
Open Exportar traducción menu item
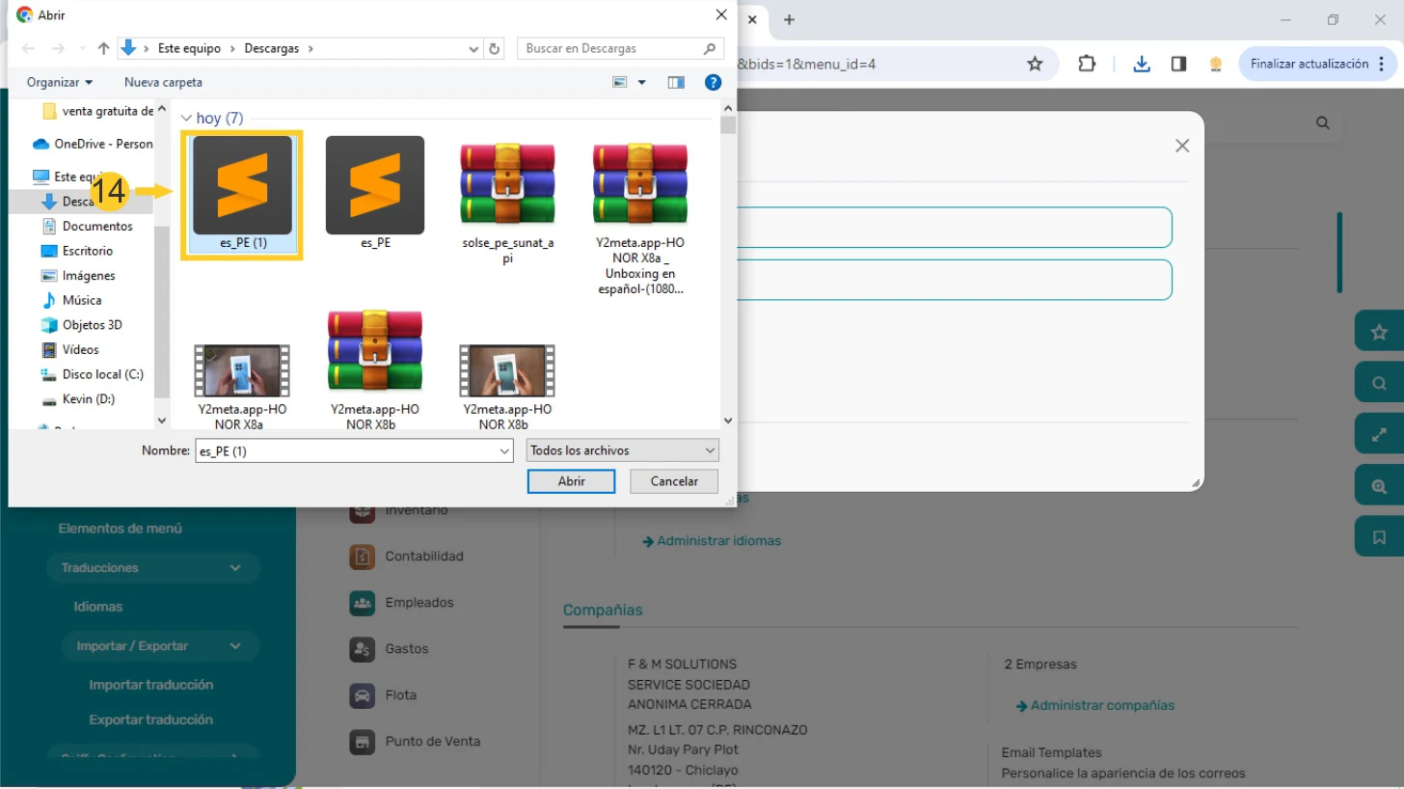tap(150, 720)
